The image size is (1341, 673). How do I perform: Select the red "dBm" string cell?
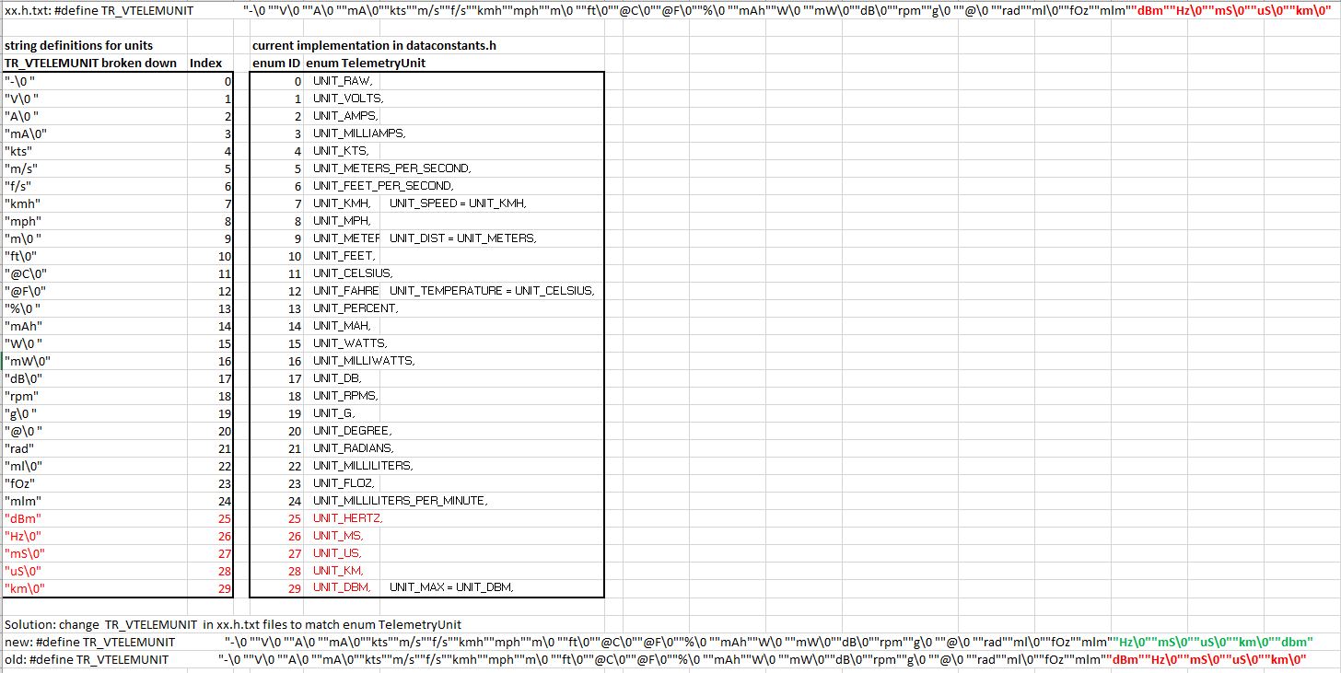[23, 518]
